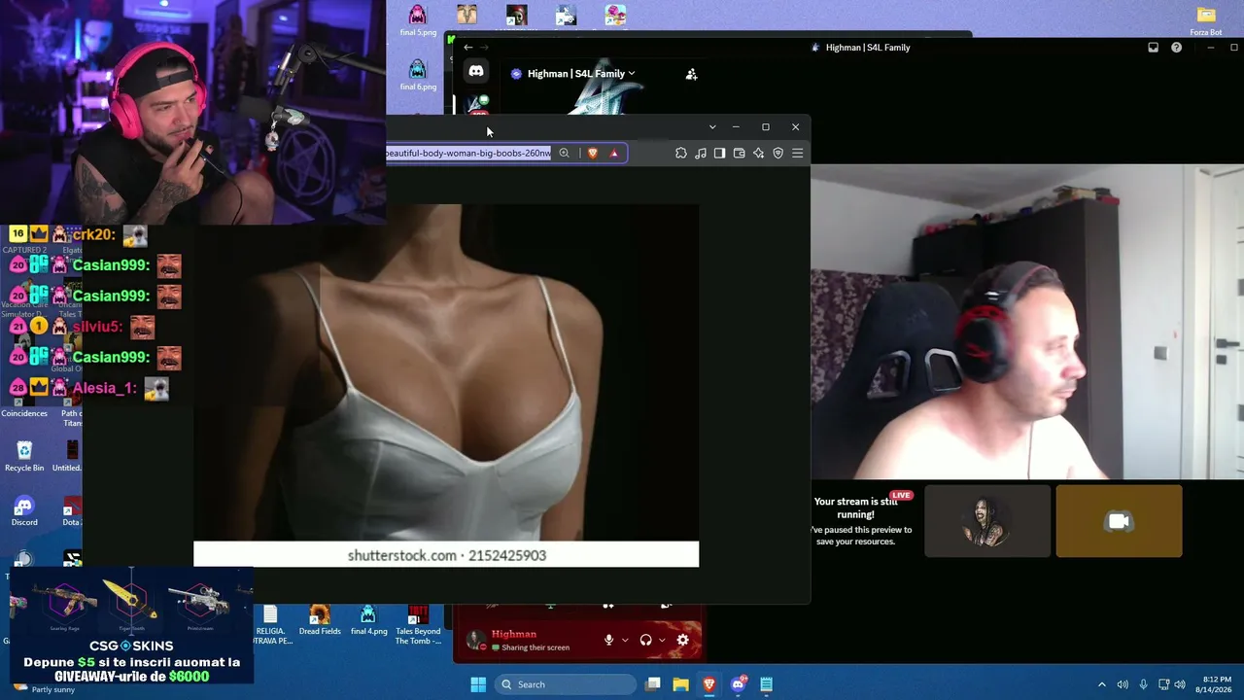
Task: Switch to Brave browser on taskbar
Action: [x=709, y=684]
